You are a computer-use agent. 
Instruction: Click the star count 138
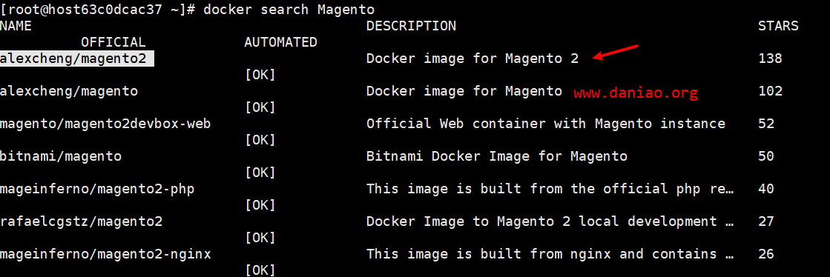(770, 59)
